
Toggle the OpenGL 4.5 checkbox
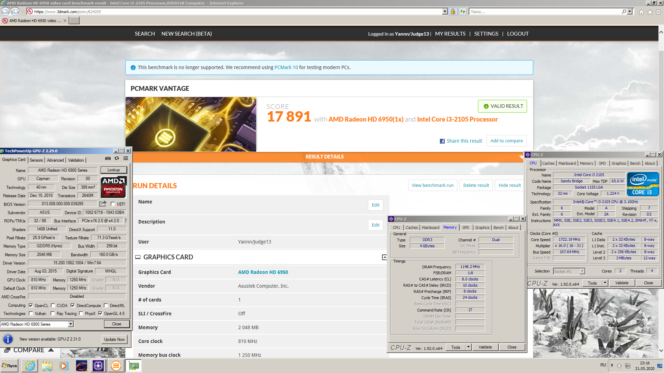[x=100, y=313]
